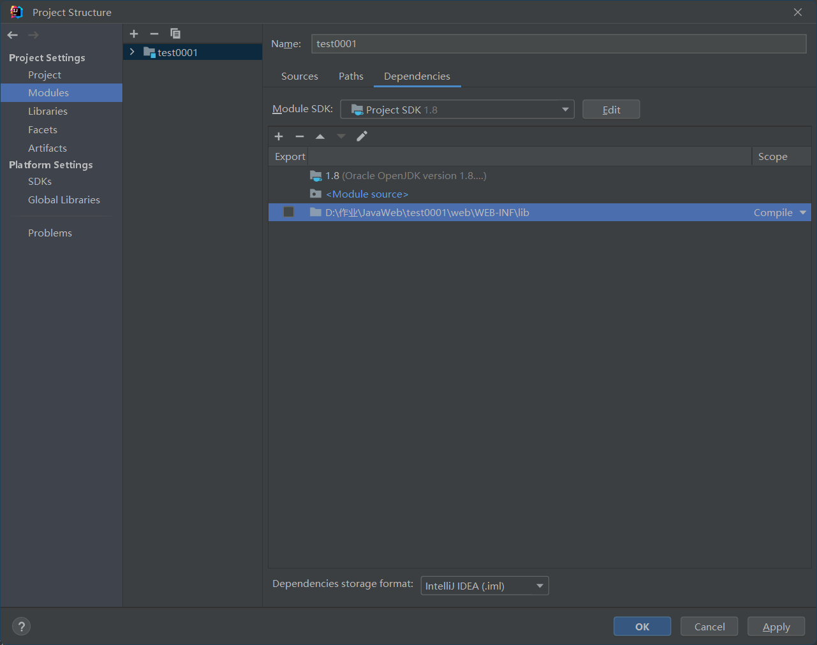Open Global Libraries settings
Screen dimensions: 817x645
64,200
